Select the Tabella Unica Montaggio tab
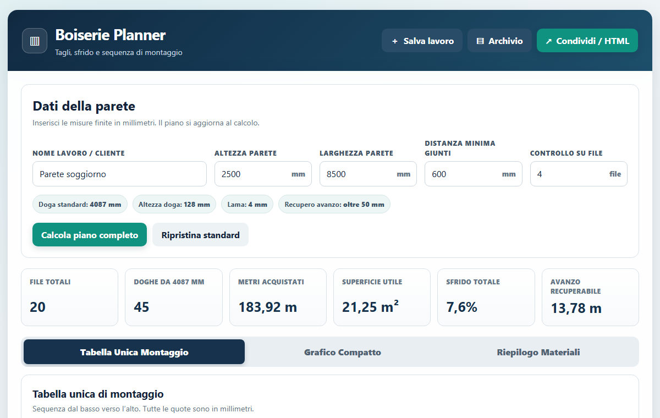 [x=134, y=352]
